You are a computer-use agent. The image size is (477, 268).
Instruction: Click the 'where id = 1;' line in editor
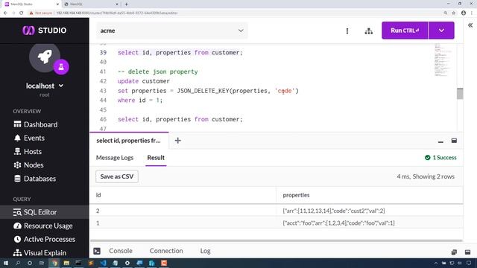[140, 100]
